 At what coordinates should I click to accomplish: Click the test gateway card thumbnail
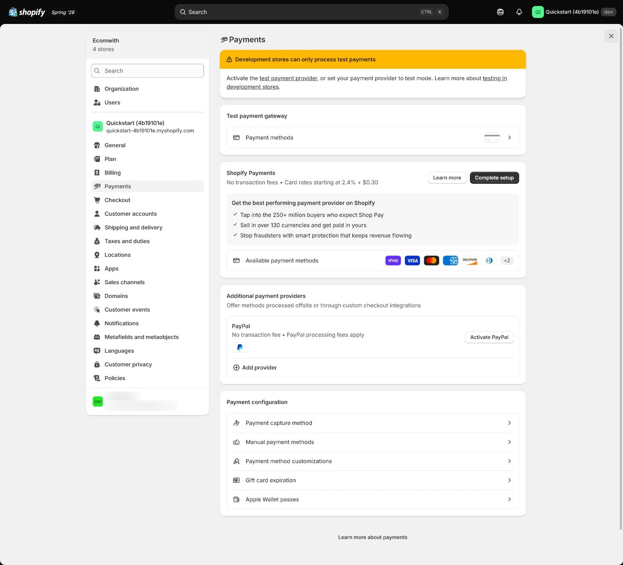492,137
